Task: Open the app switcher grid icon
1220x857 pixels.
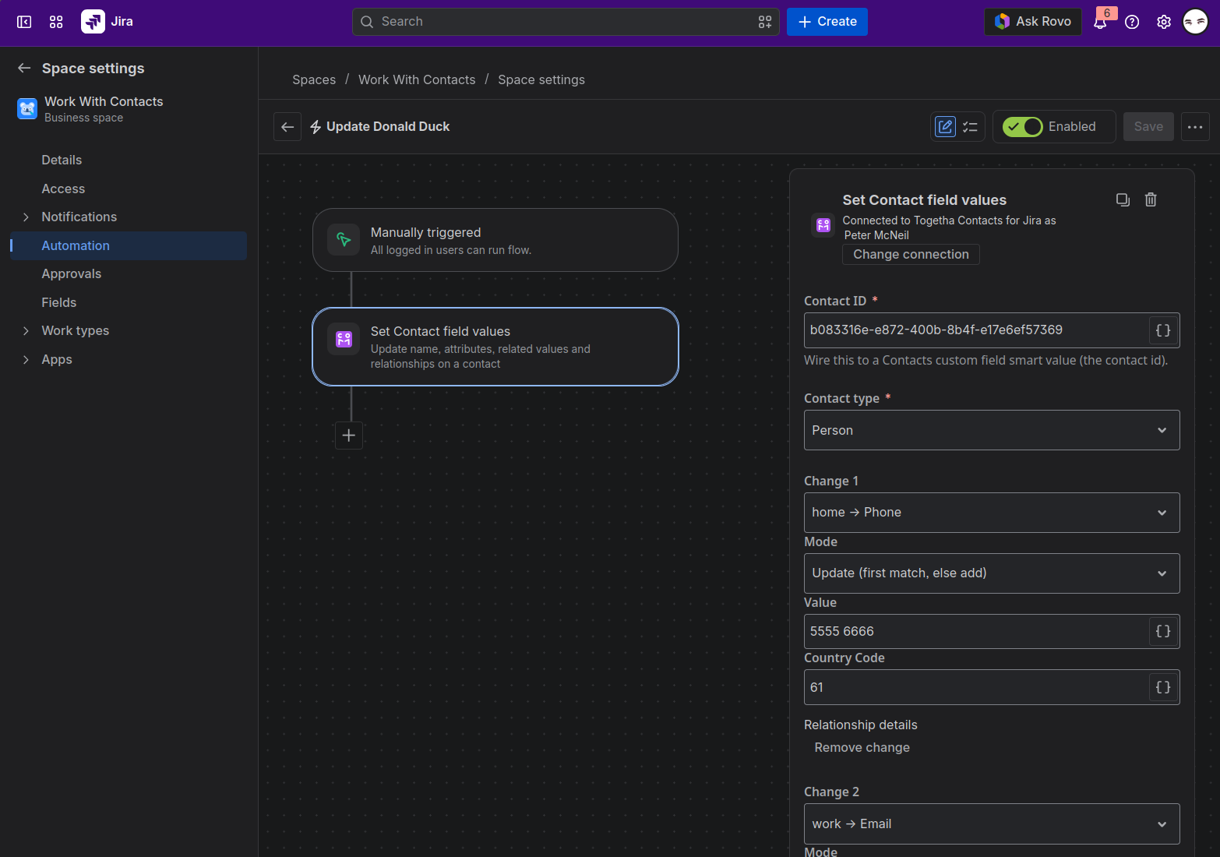Action: (56, 22)
